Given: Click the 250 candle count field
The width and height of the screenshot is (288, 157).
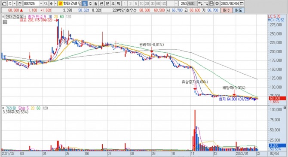Looking at the screenshot, I should coord(183,3).
